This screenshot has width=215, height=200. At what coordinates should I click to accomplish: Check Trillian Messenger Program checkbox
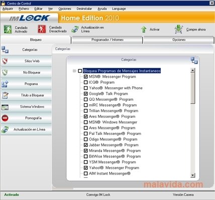pyautogui.click(x=86, y=111)
